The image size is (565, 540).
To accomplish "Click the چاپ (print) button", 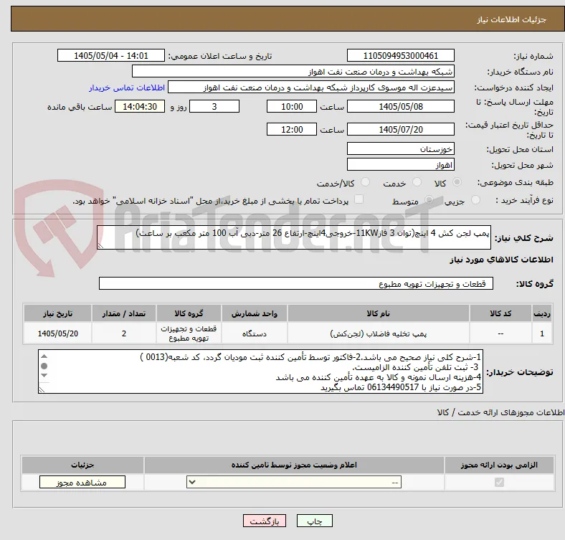I will [x=314, y=521].
